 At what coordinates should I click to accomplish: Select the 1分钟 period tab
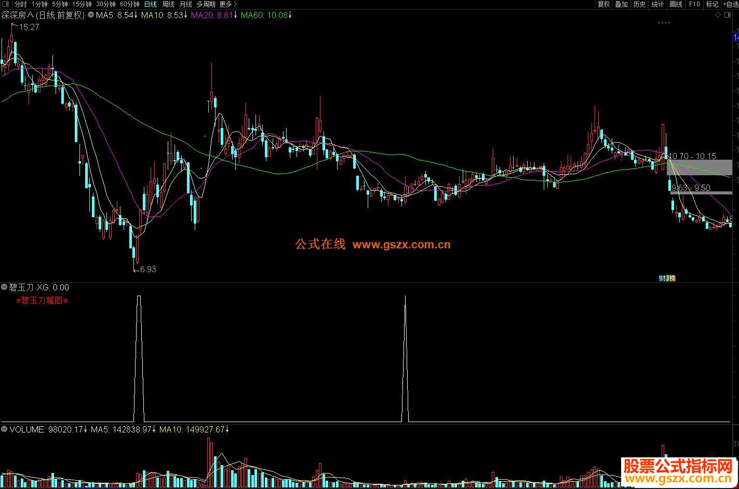[39, 4]
